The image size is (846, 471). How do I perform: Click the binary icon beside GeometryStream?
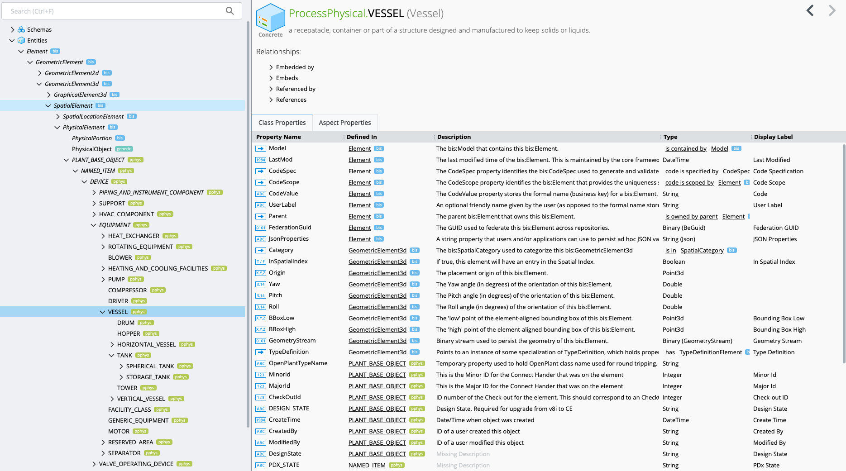coord(261,341)
